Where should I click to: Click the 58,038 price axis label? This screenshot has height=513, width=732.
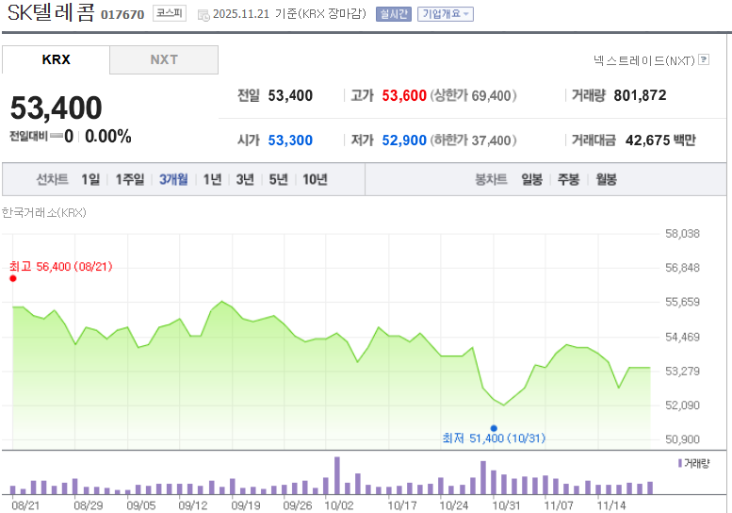pos(682,234)
